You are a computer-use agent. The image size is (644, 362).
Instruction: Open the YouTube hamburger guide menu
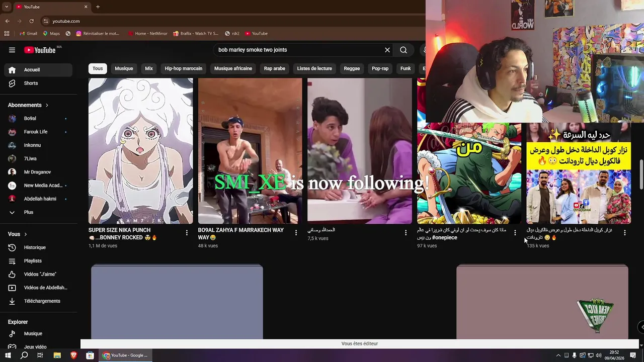click(x=12, y=50)
